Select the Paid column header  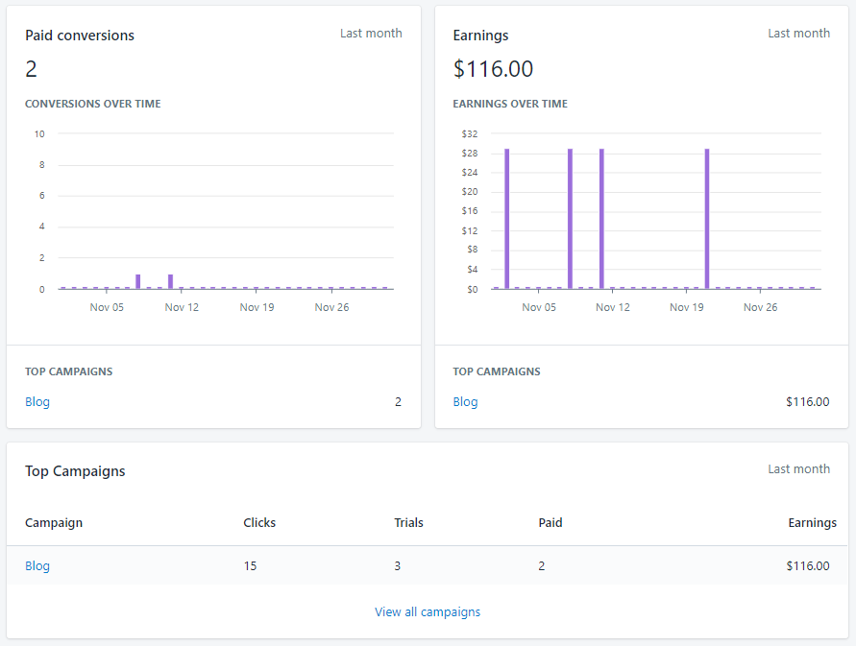[550, 523]
